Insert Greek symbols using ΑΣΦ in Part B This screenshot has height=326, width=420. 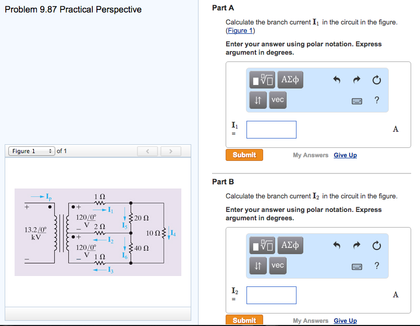290,245
